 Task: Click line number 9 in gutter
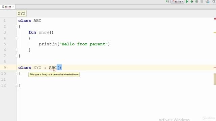pos(5,68)
